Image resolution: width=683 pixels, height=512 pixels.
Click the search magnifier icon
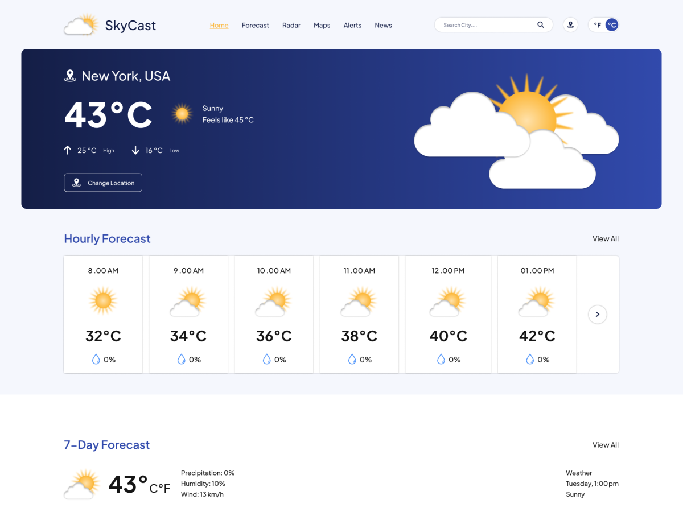click(541, 25)
